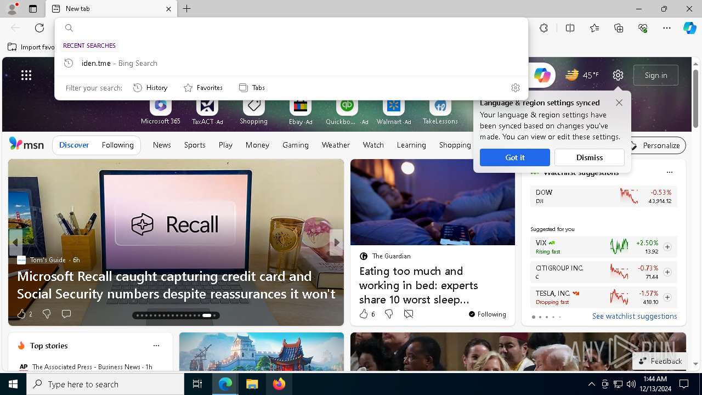This screenshot has height=395, width=702.
Task: Filter search by History
Action: click(x=150, y=88)
